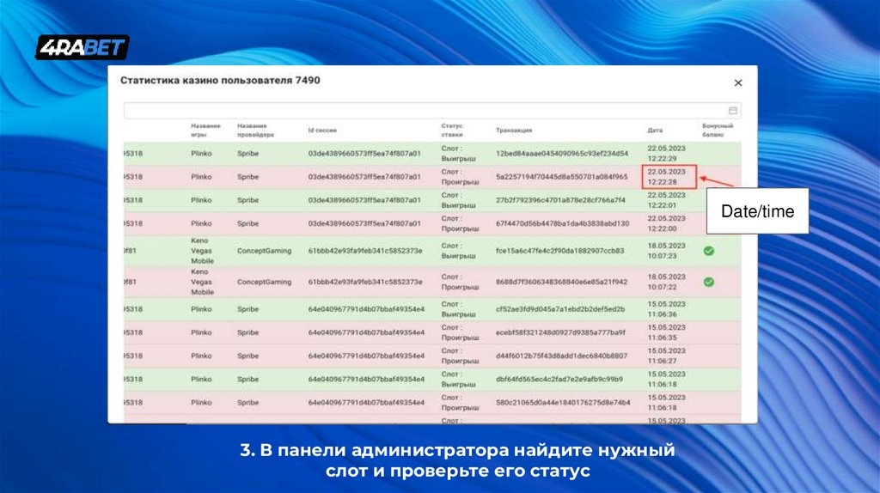Click session id in the 11:06:35 row
The image size is (880, 493).
(x=366, y=332)
